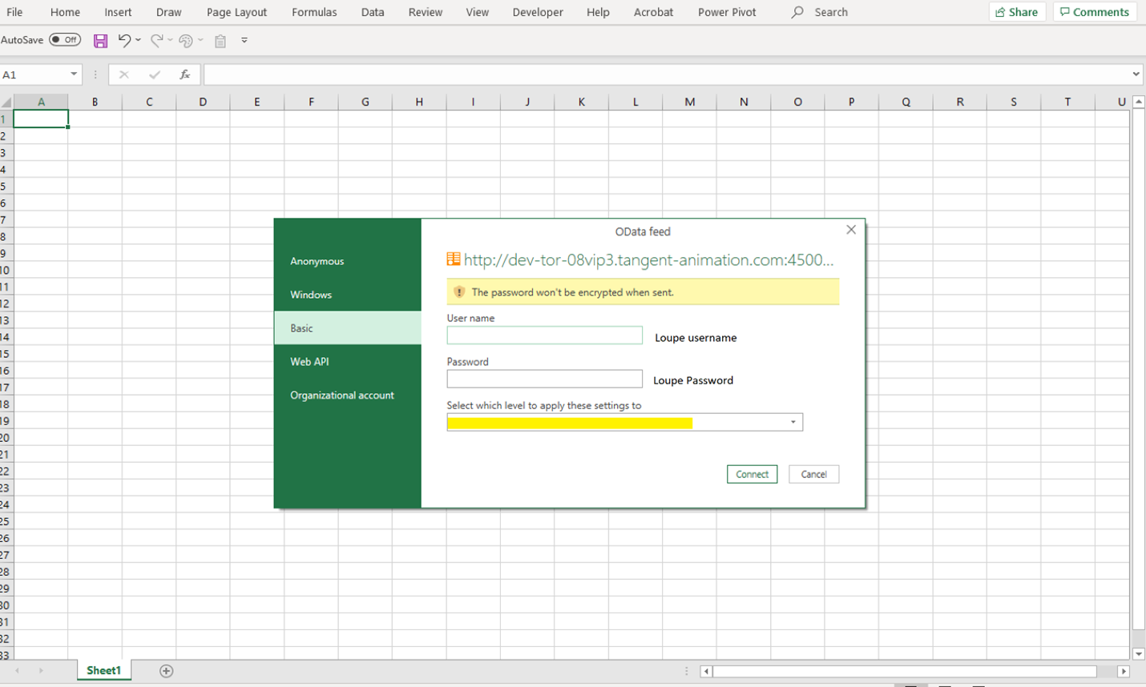The width and height of the screenshot is (1146, 687).
Task: Click the formula bar enter checkmark icon
Action: pos(155,74)
